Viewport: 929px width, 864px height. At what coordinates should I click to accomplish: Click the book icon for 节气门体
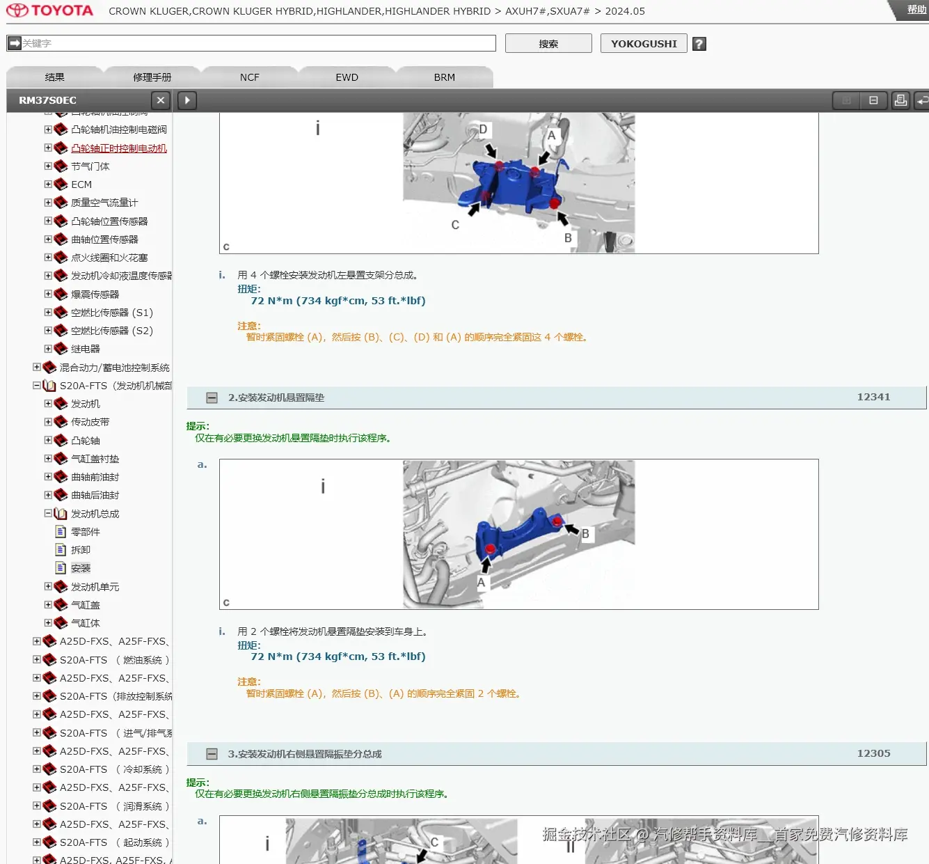[x=61, y=166]
